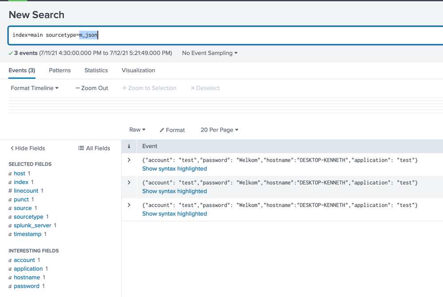Open the Visualization tab
The image size is (443, 297).
click(138, 71)
